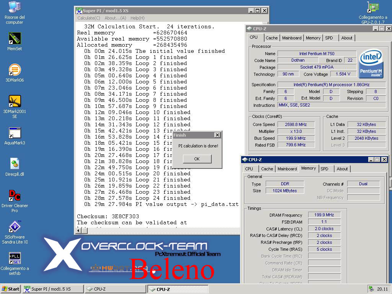Switch to Cache tab in lower CPU-Z window

[x=267, y=169]
